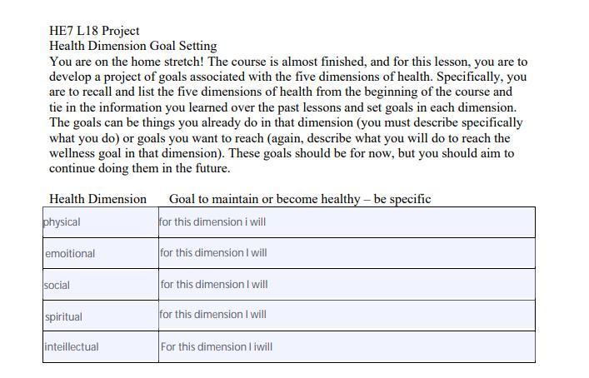The width and height of the screenshot is (589, 378).
Task: Select the 'social' dimension text field
Action: coord(100,285)
